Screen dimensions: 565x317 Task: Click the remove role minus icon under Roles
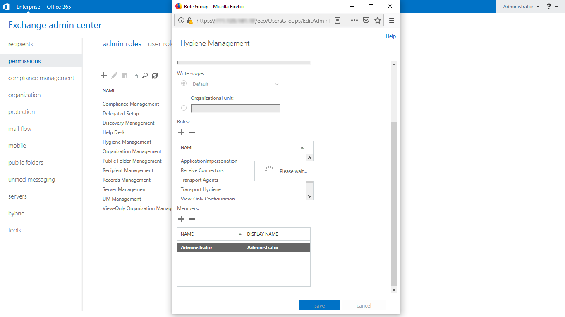(192, 132)
